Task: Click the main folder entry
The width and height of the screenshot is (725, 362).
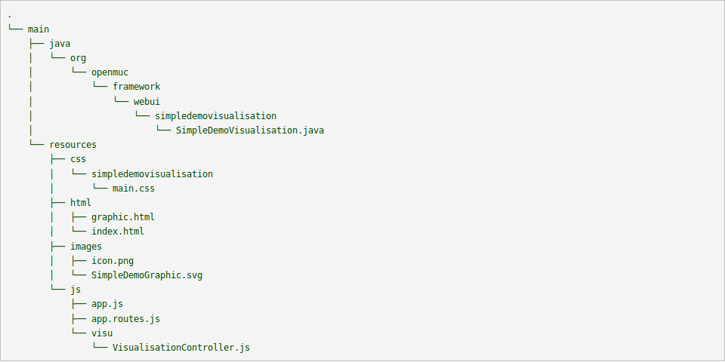Action: click(x=39, y=29)
